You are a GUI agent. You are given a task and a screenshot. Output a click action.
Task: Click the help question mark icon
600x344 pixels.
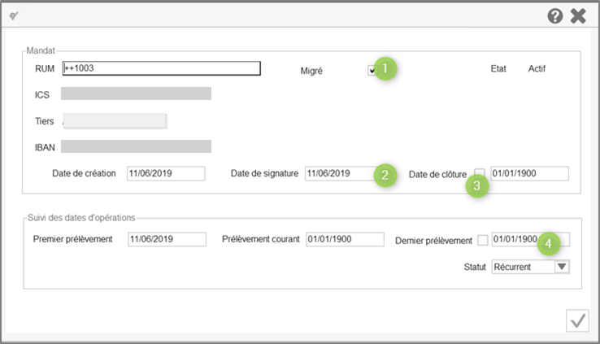pyautogui.click(x=555, y=15)
